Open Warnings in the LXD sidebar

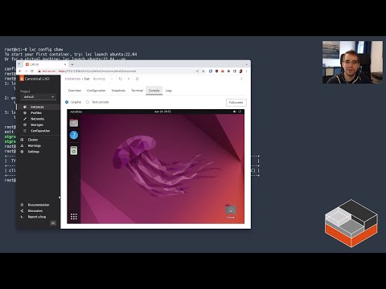(35, 145)
